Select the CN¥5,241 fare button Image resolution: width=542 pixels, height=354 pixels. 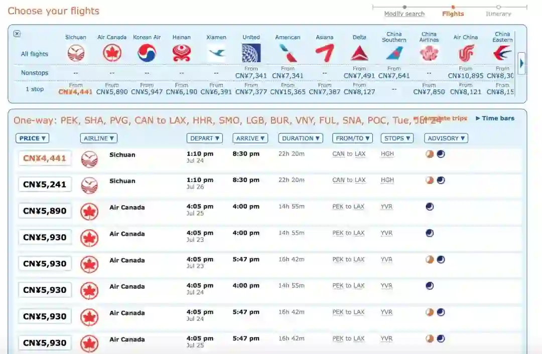[x=45, y=185]
